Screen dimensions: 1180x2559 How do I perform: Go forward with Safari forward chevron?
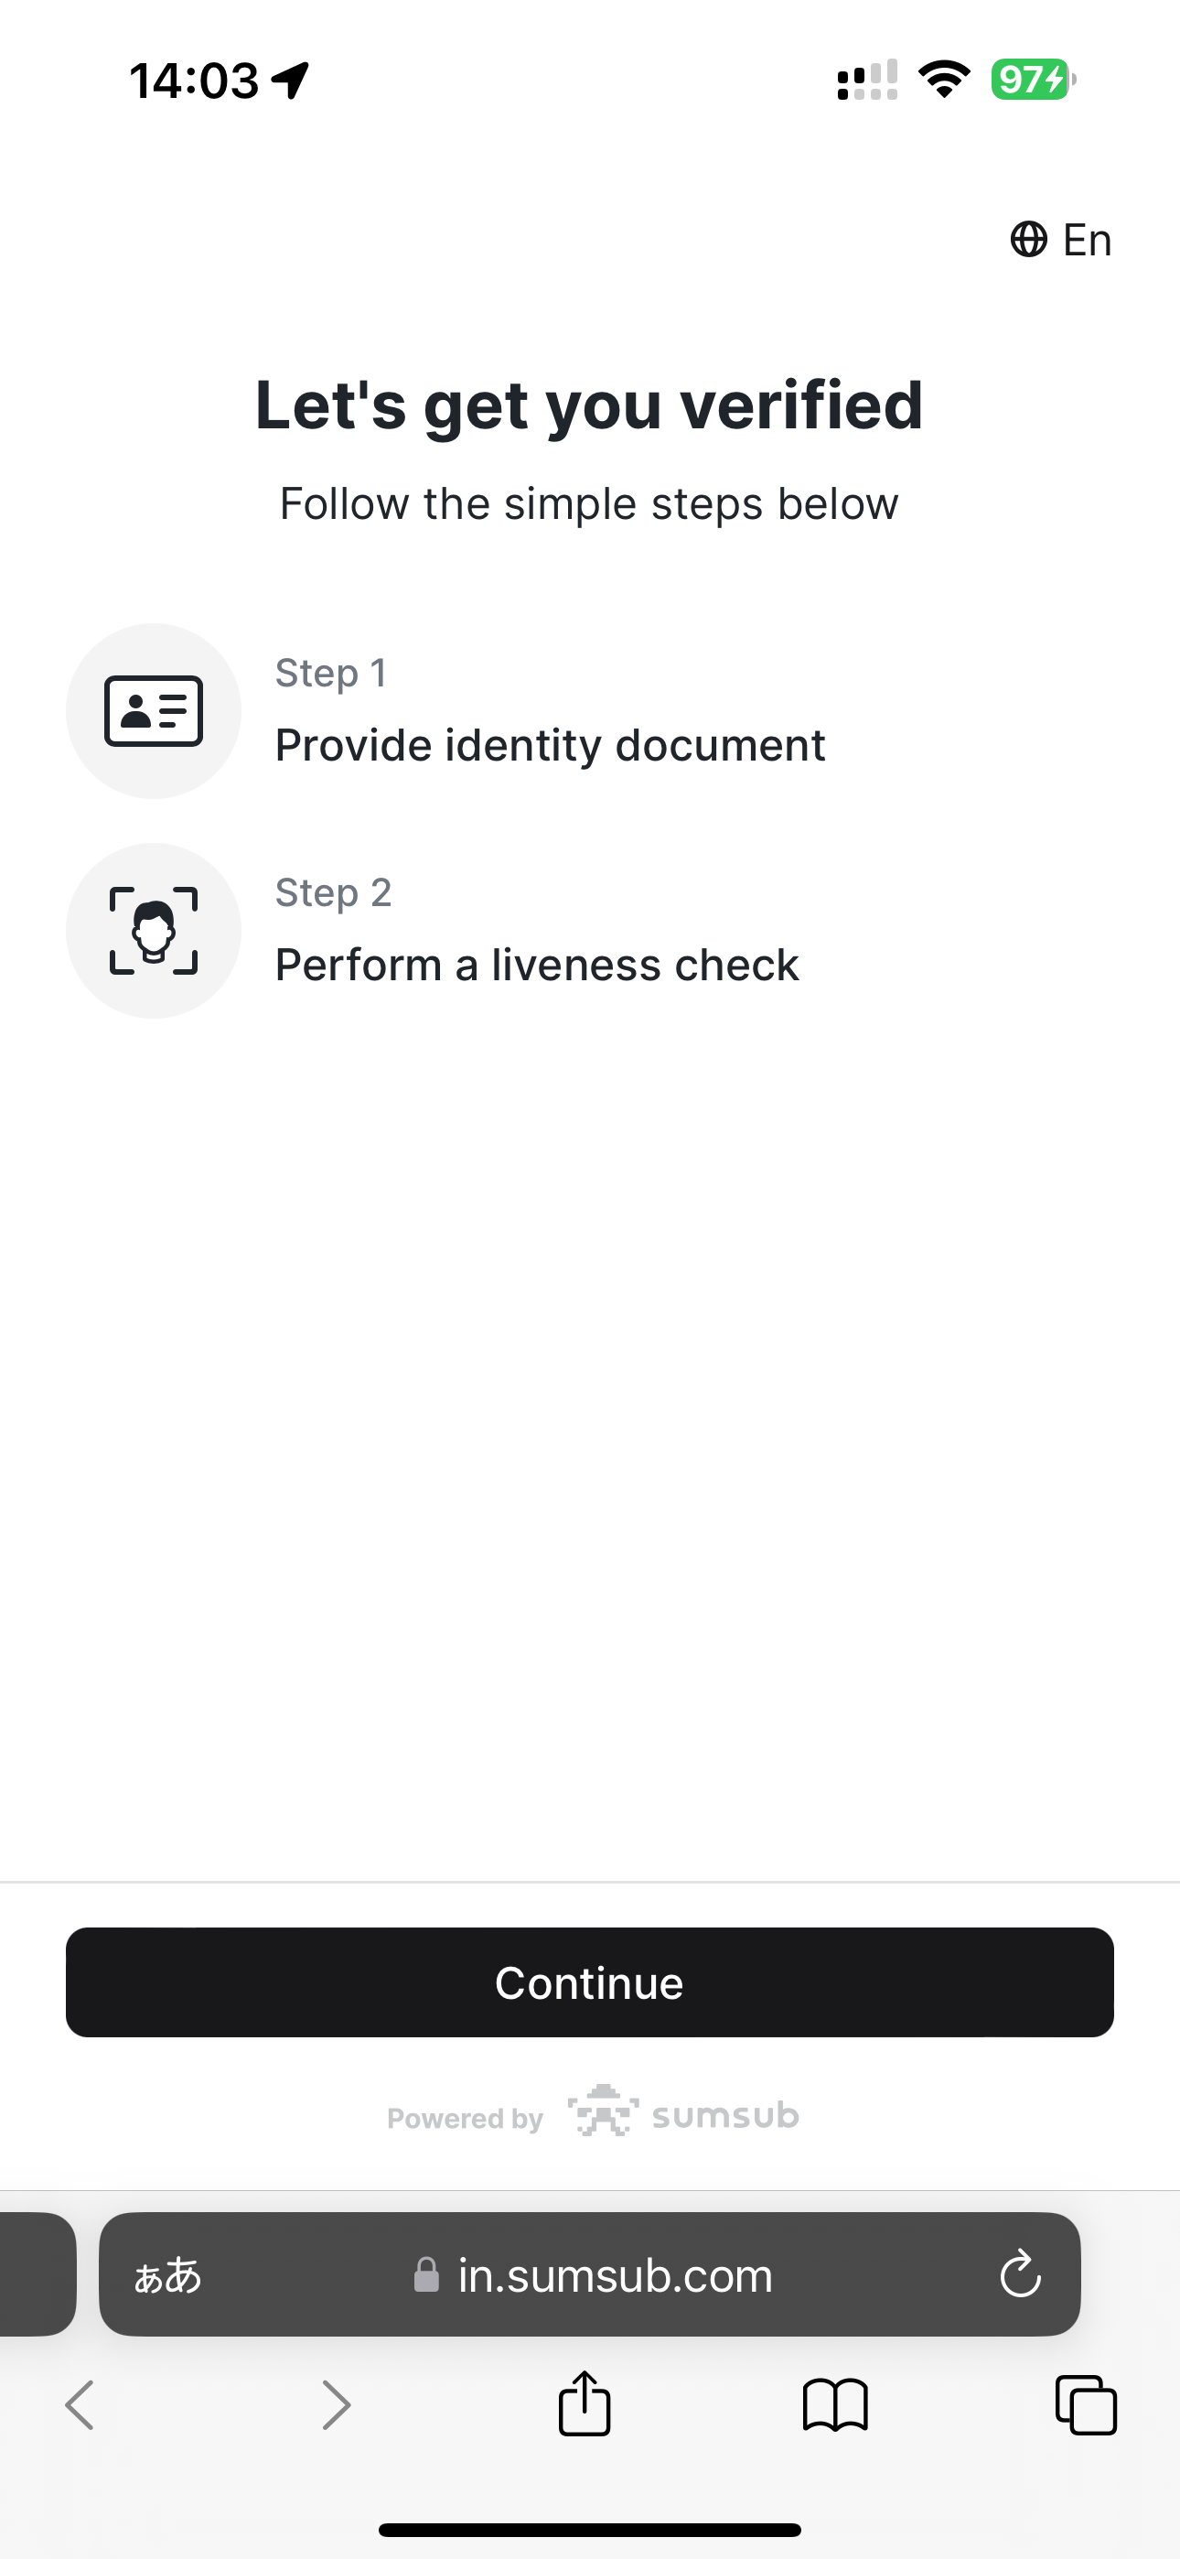(x=337, y=2405)
